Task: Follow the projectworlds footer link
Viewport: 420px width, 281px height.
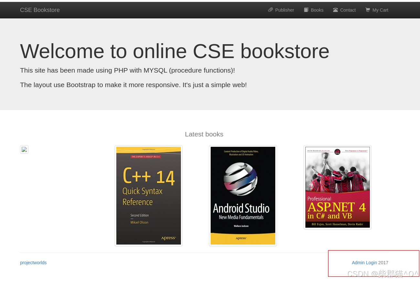Action: (33, 263)
